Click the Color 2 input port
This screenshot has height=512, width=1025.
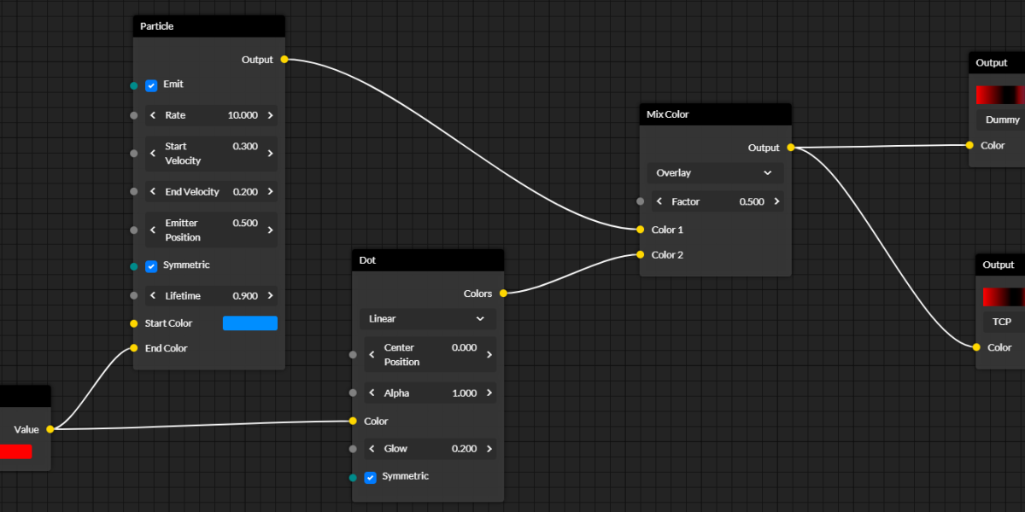click(640, 255)
